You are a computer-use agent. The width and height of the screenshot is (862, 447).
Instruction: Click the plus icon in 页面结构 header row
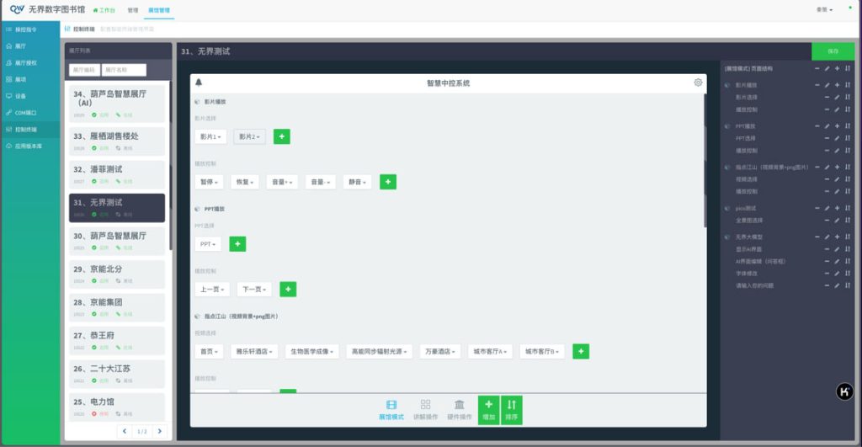click(x=838, y=67)
